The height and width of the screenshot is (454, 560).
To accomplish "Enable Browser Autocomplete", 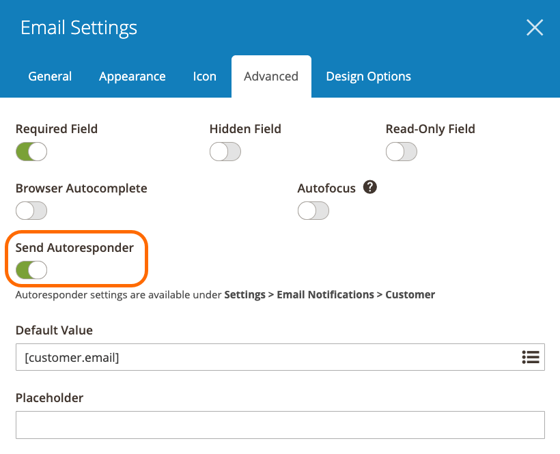I will tap(31, 210).
